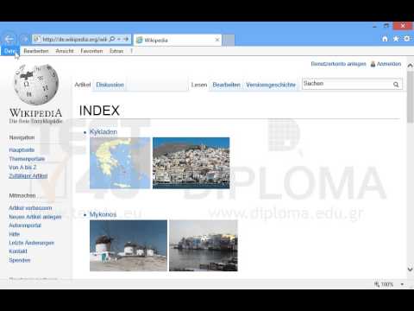Open the home page icon
Viewport: 414px width, 311px height.
click(385, 39)
